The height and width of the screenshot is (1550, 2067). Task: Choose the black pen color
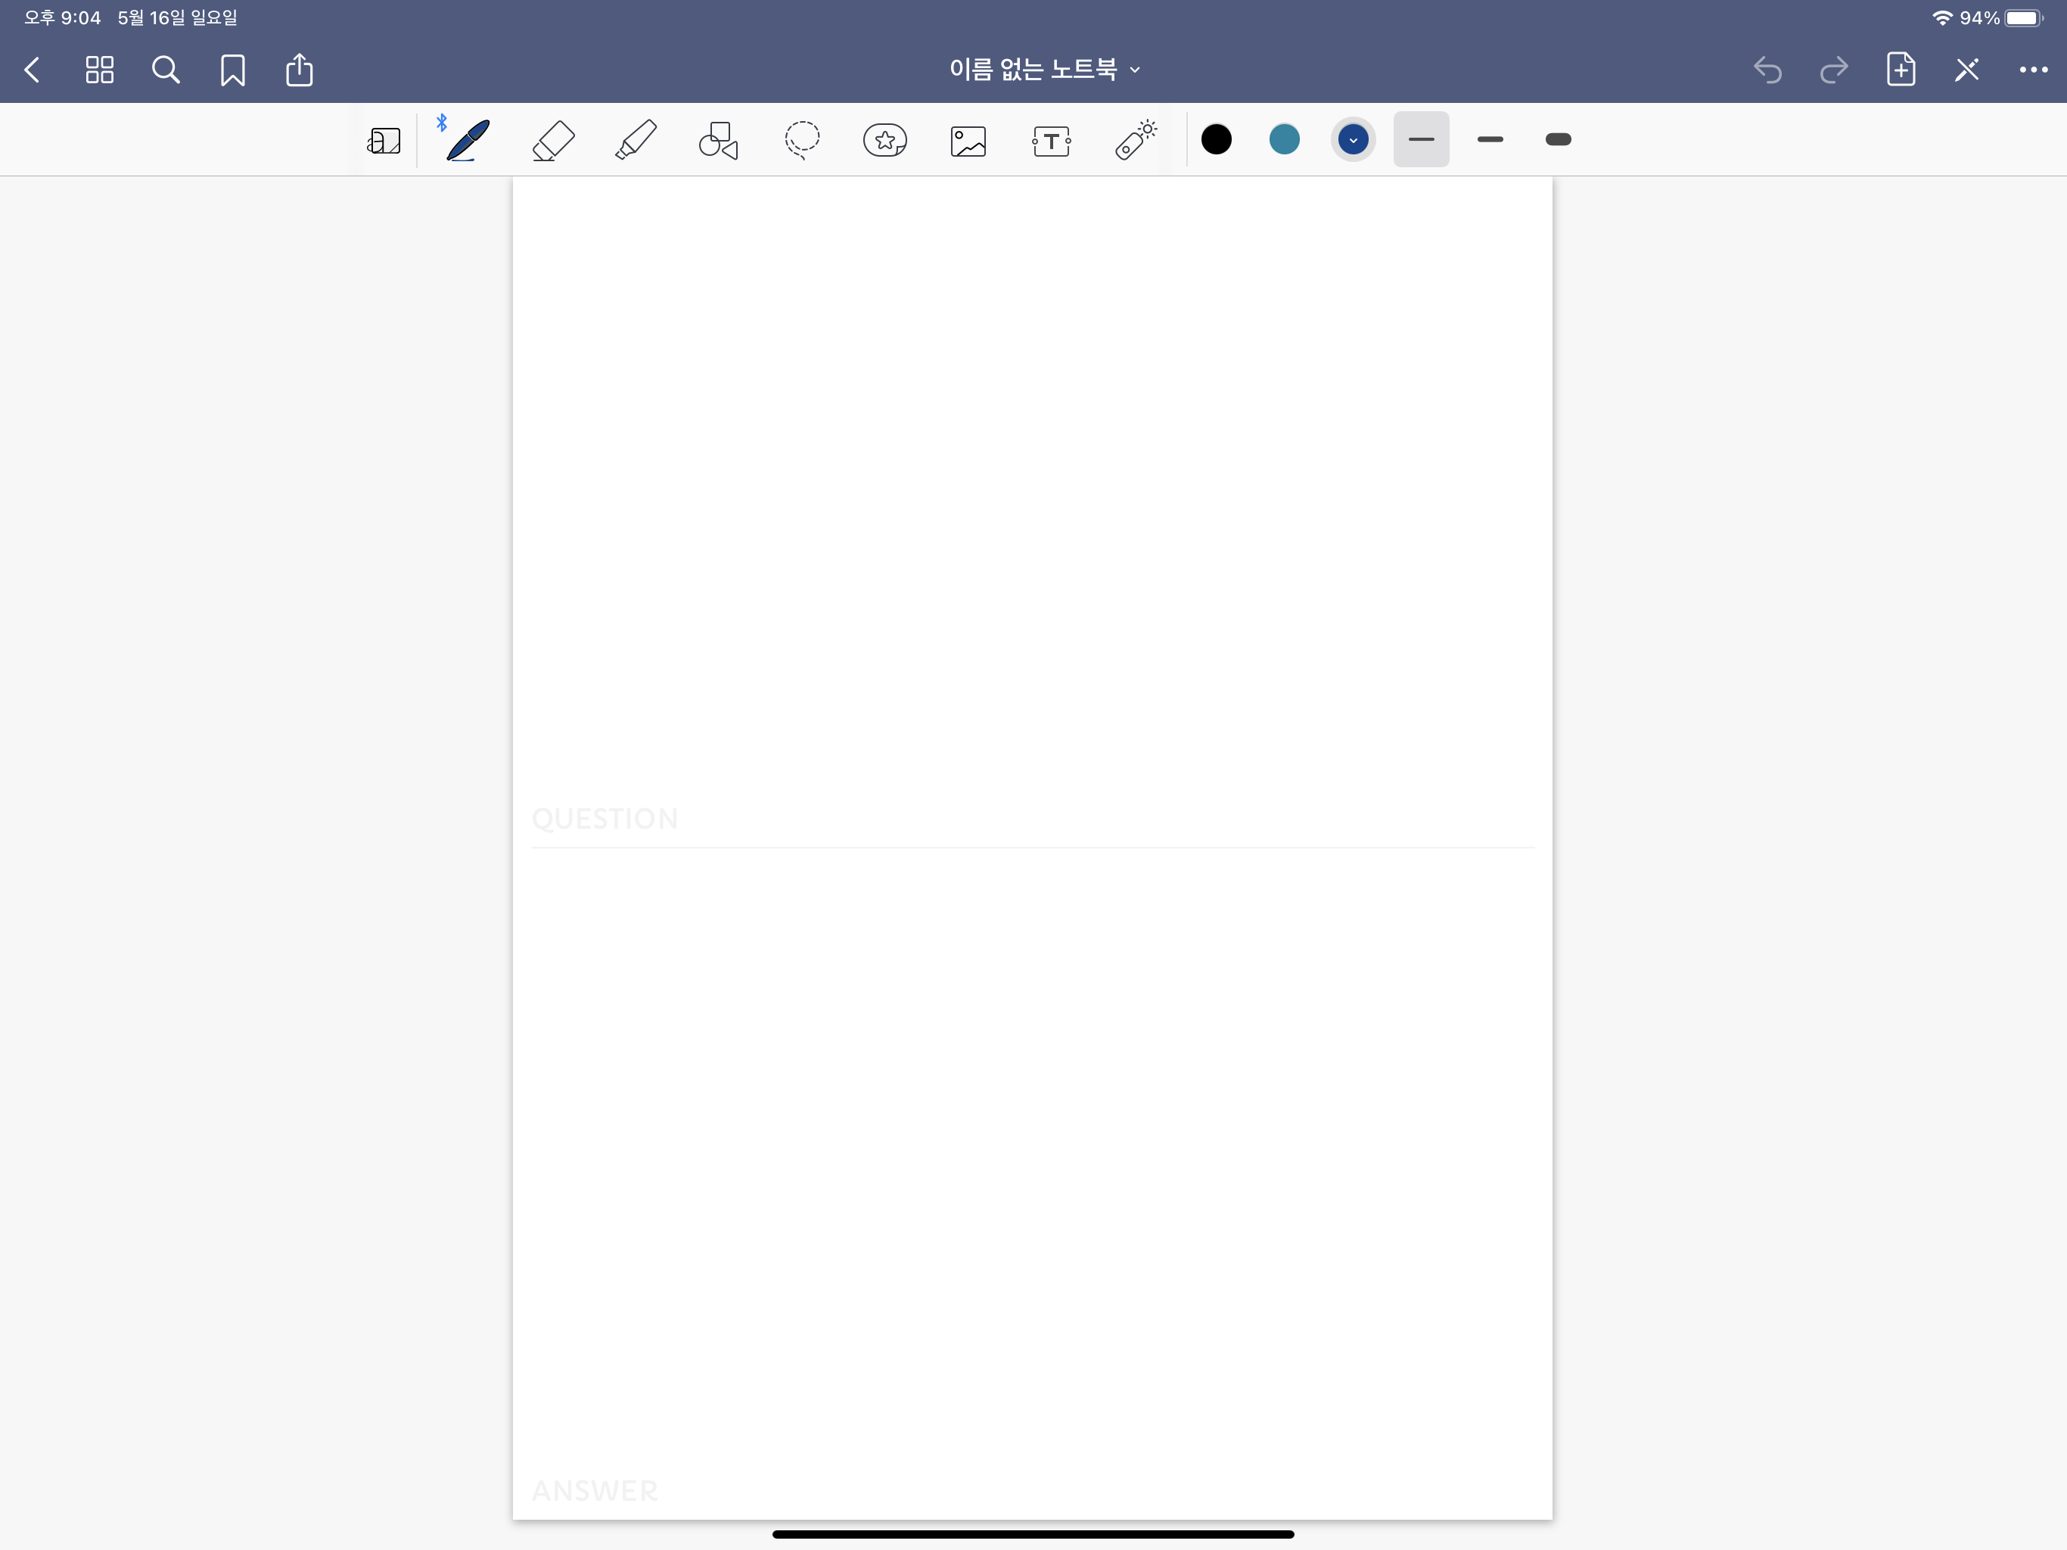click(x=1216, y=140)
